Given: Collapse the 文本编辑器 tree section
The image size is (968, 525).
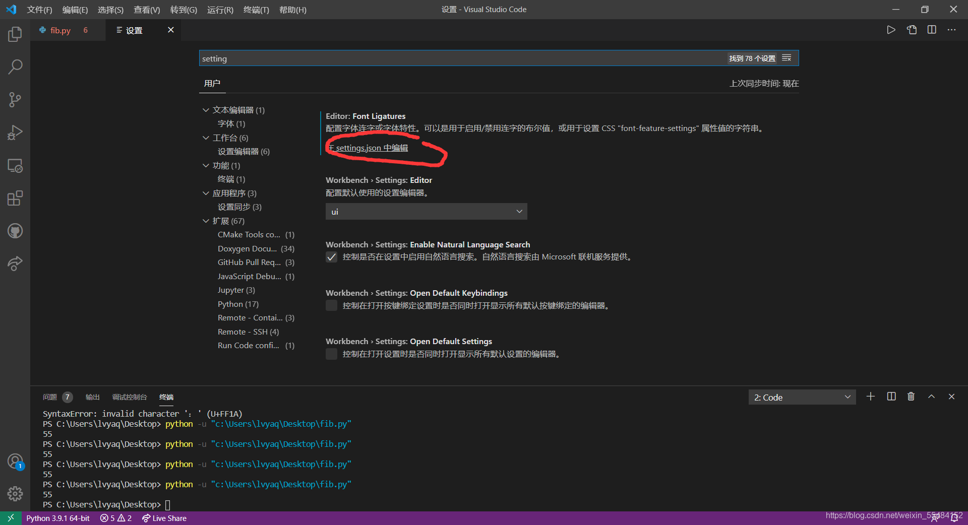Looking at the screenshot, I should click(x=206, y=110).
